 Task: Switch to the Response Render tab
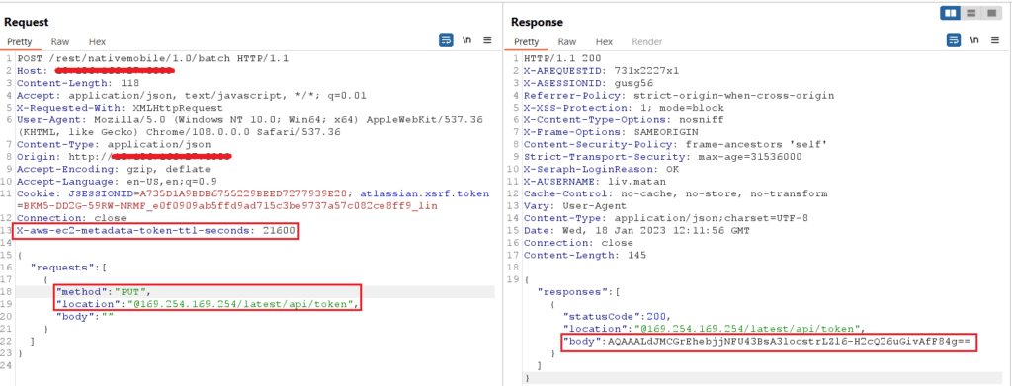click(x=646, y=41)
